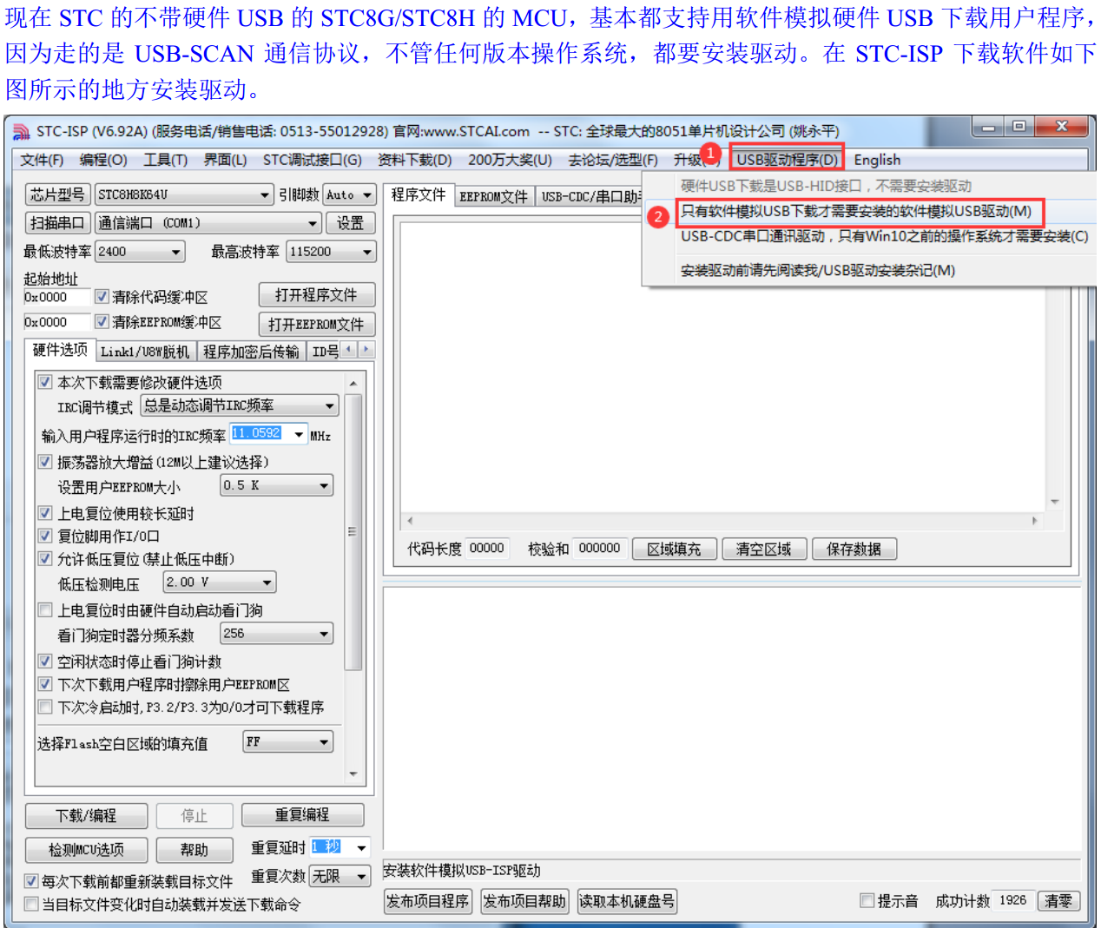This screenshot has height=928, width=1101.
Task: Toggle 本次下载需要修改硬件选项 checkbox
Action: pyautogui.click(x=45, y=381)
